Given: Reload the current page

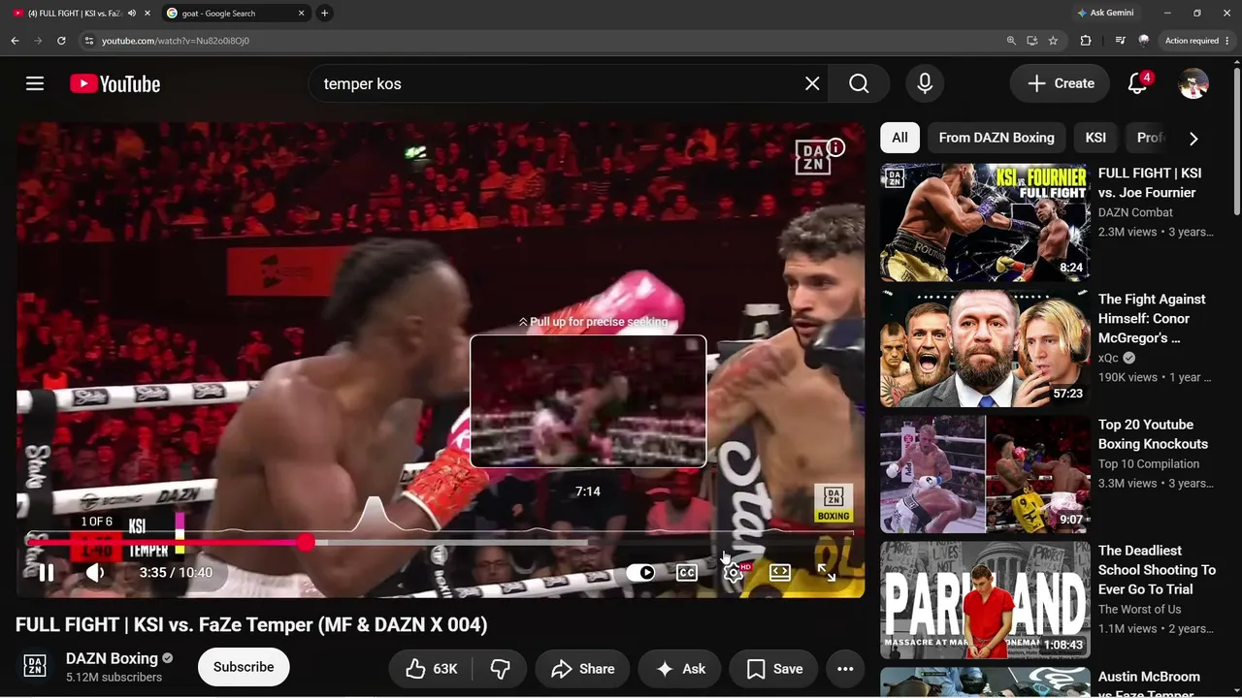Looking at the screenshot, I should [x=61, y=41].
